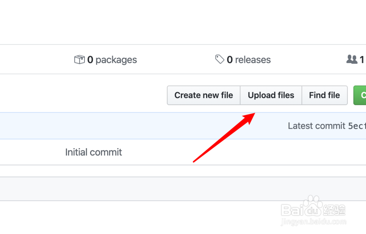This screenshot has width=366, height=234.
Task: Open the latest commit hash 5ec1
Action: 357,126
